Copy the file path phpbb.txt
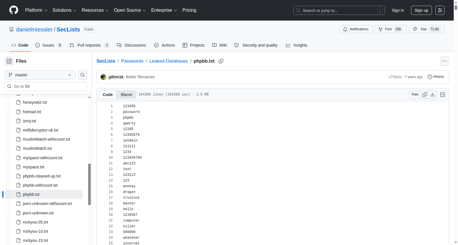The height and width of the screenshot is (245, 458). [x=221, y=61]
